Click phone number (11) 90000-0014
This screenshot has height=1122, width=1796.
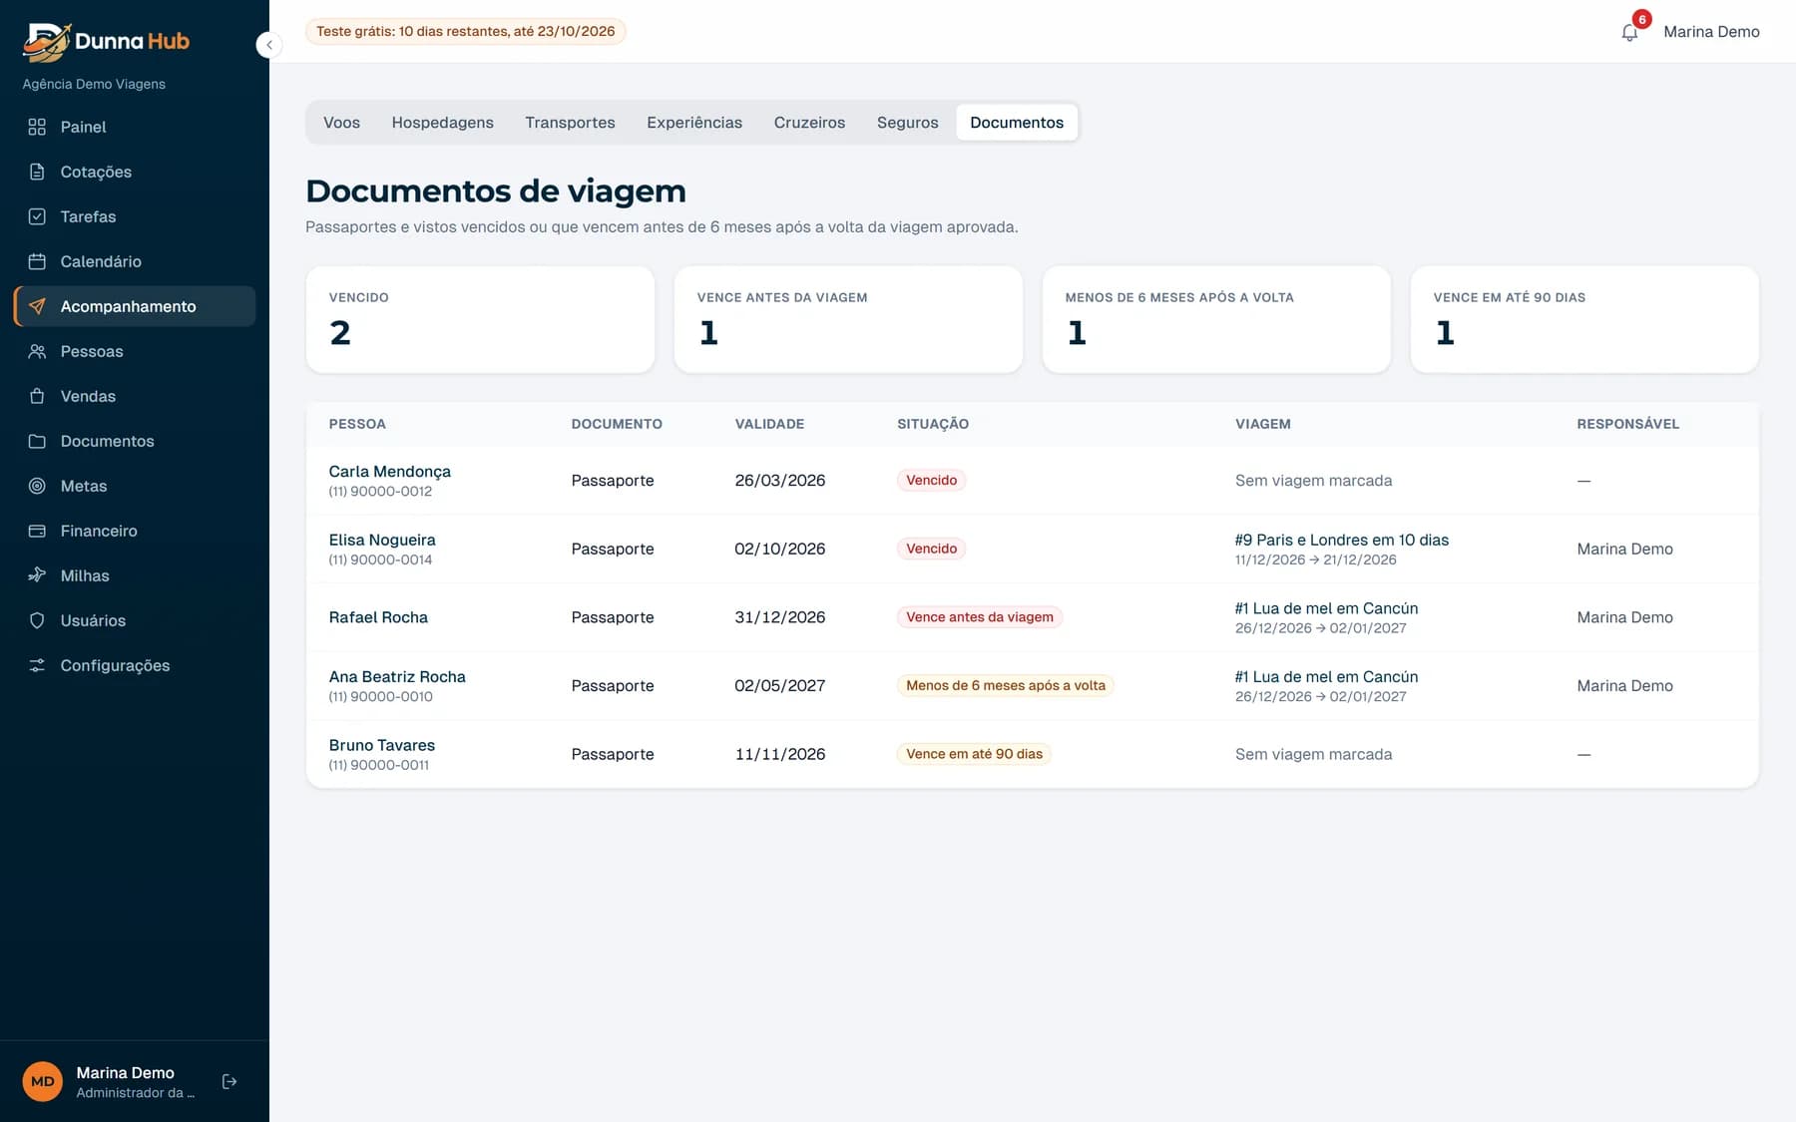click(x=380, y=560)
